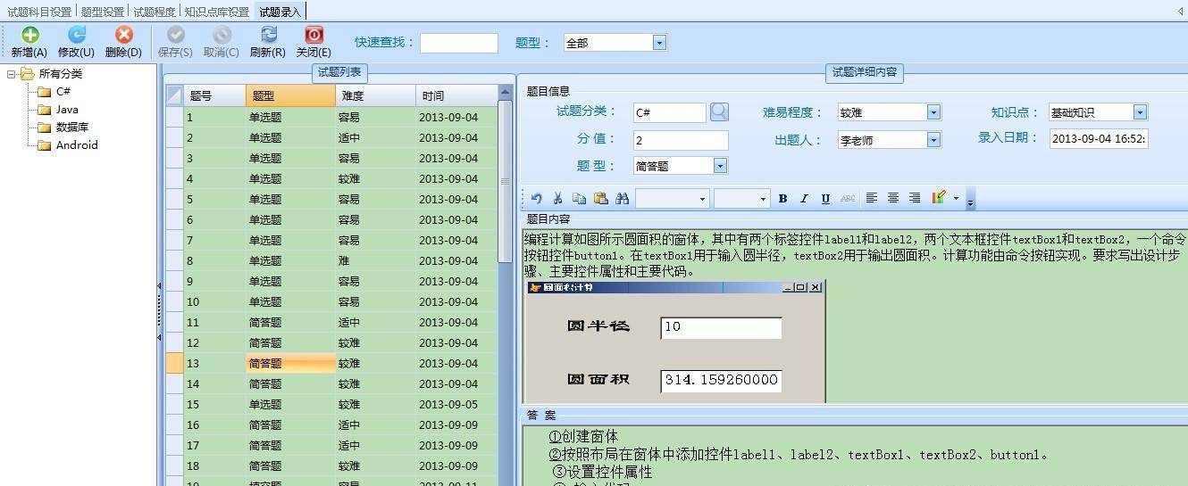Image resolution: width=1188 pixels, height=486 pixels.
Task: Align text right
Action: tap(915, 198)
